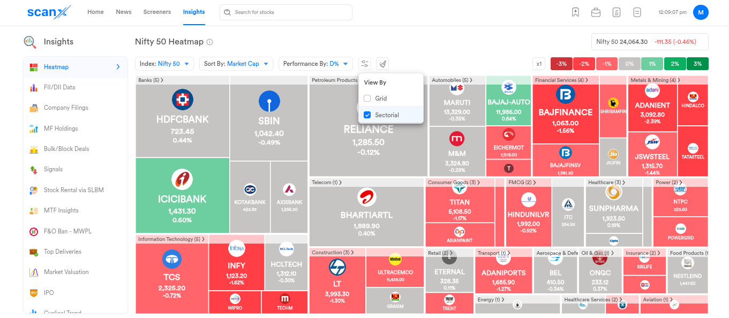Click the x1 zoom button
The width and height of the screenshot is (729, 318).
click(539, 64)
